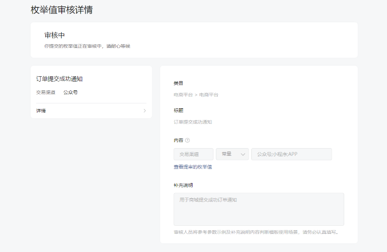Click the 内容 field label

click(178, 140)
